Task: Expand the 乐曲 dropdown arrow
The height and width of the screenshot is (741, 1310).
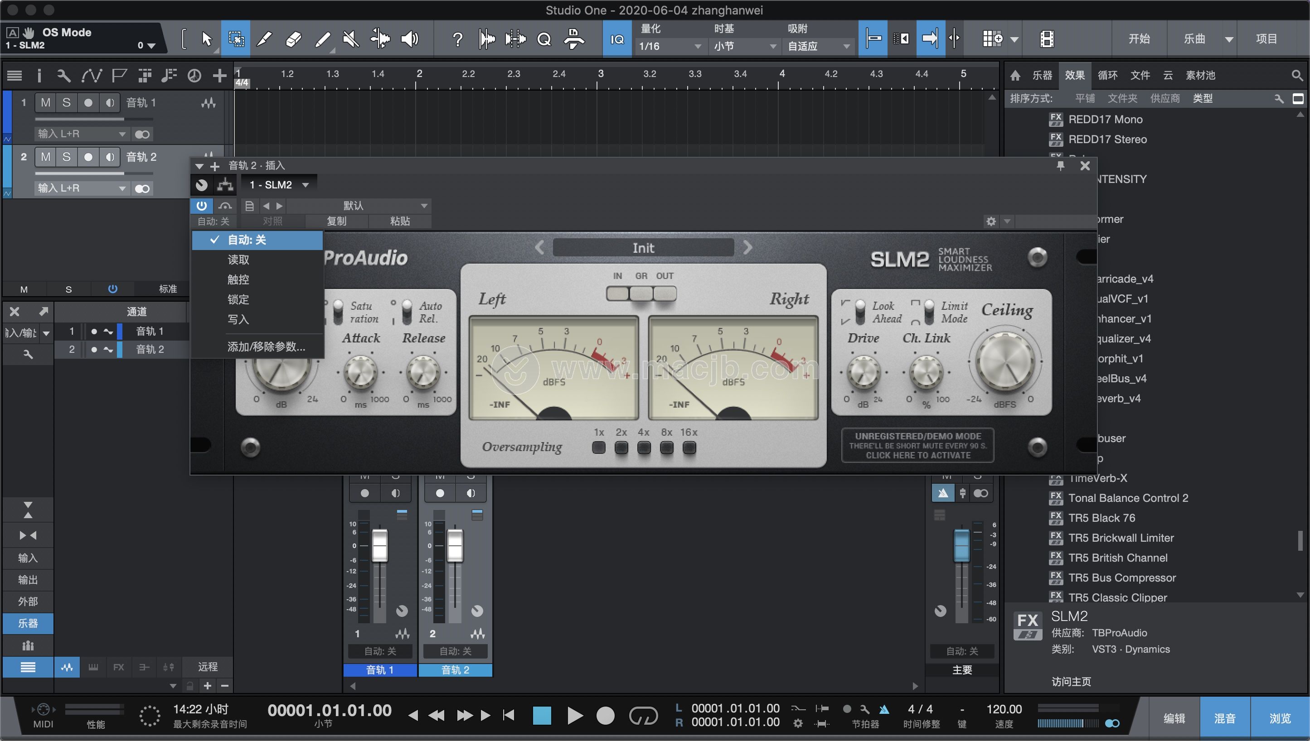Action: tap(1228, 39)
